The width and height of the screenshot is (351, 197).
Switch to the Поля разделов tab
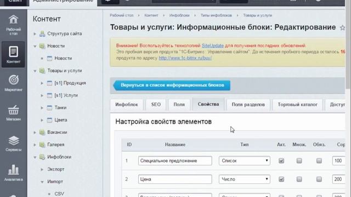click(x=248, y=105)
